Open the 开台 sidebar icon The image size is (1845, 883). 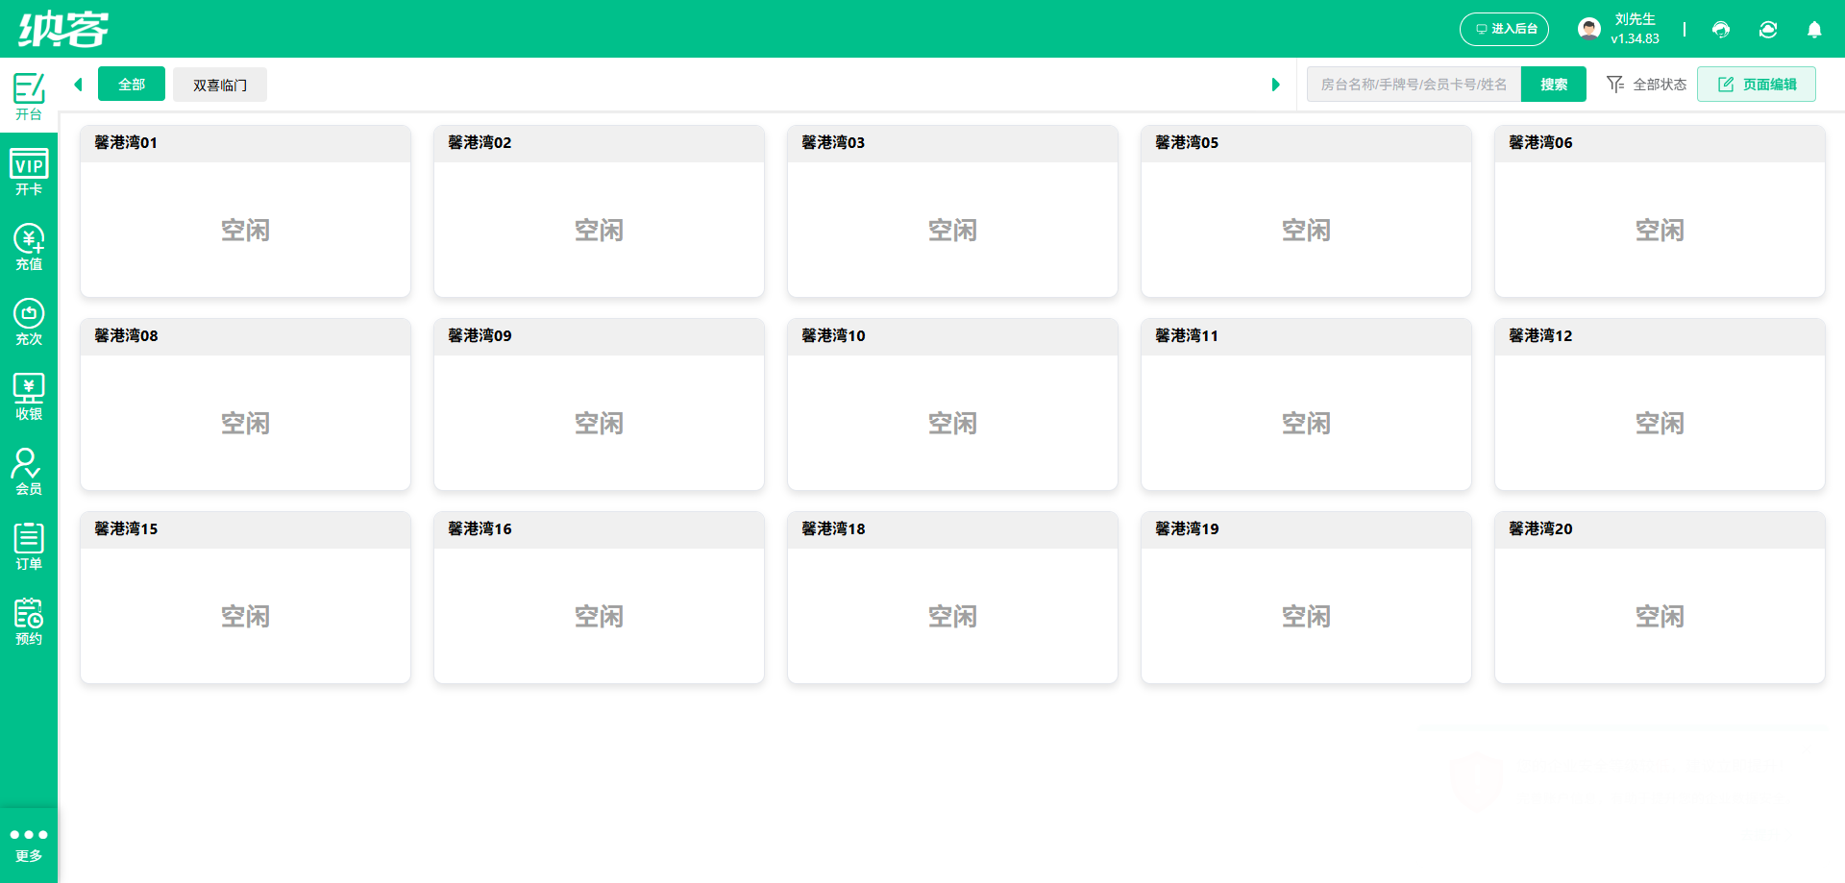coord(29,96)
